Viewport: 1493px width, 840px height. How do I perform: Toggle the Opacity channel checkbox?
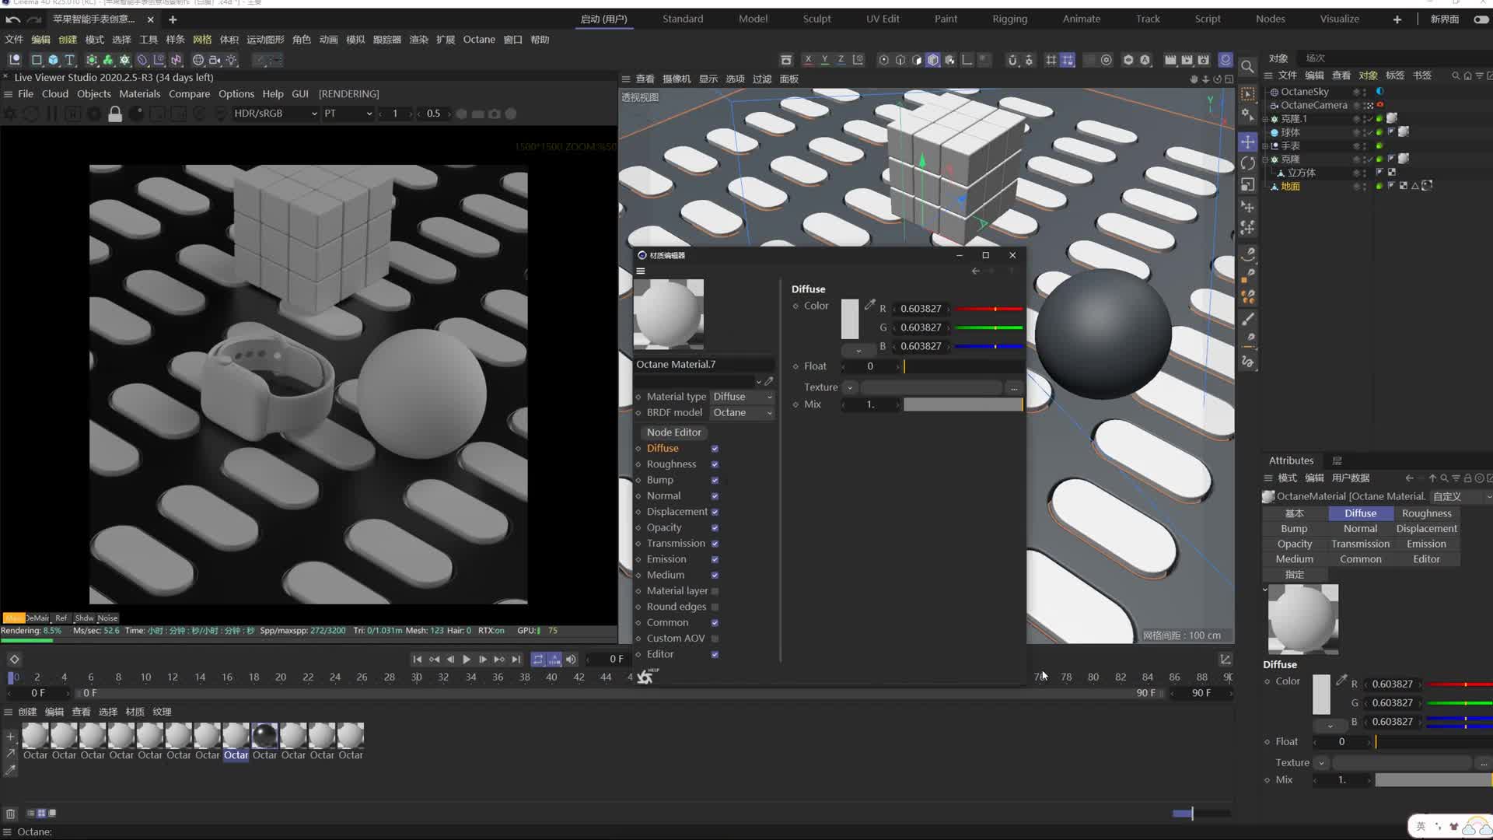pyautogui.click(x=715, y=527)
